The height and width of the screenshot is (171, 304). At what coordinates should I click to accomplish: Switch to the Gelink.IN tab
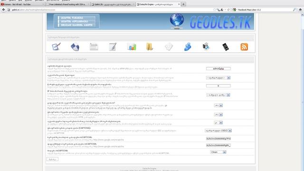pos(113,4)
